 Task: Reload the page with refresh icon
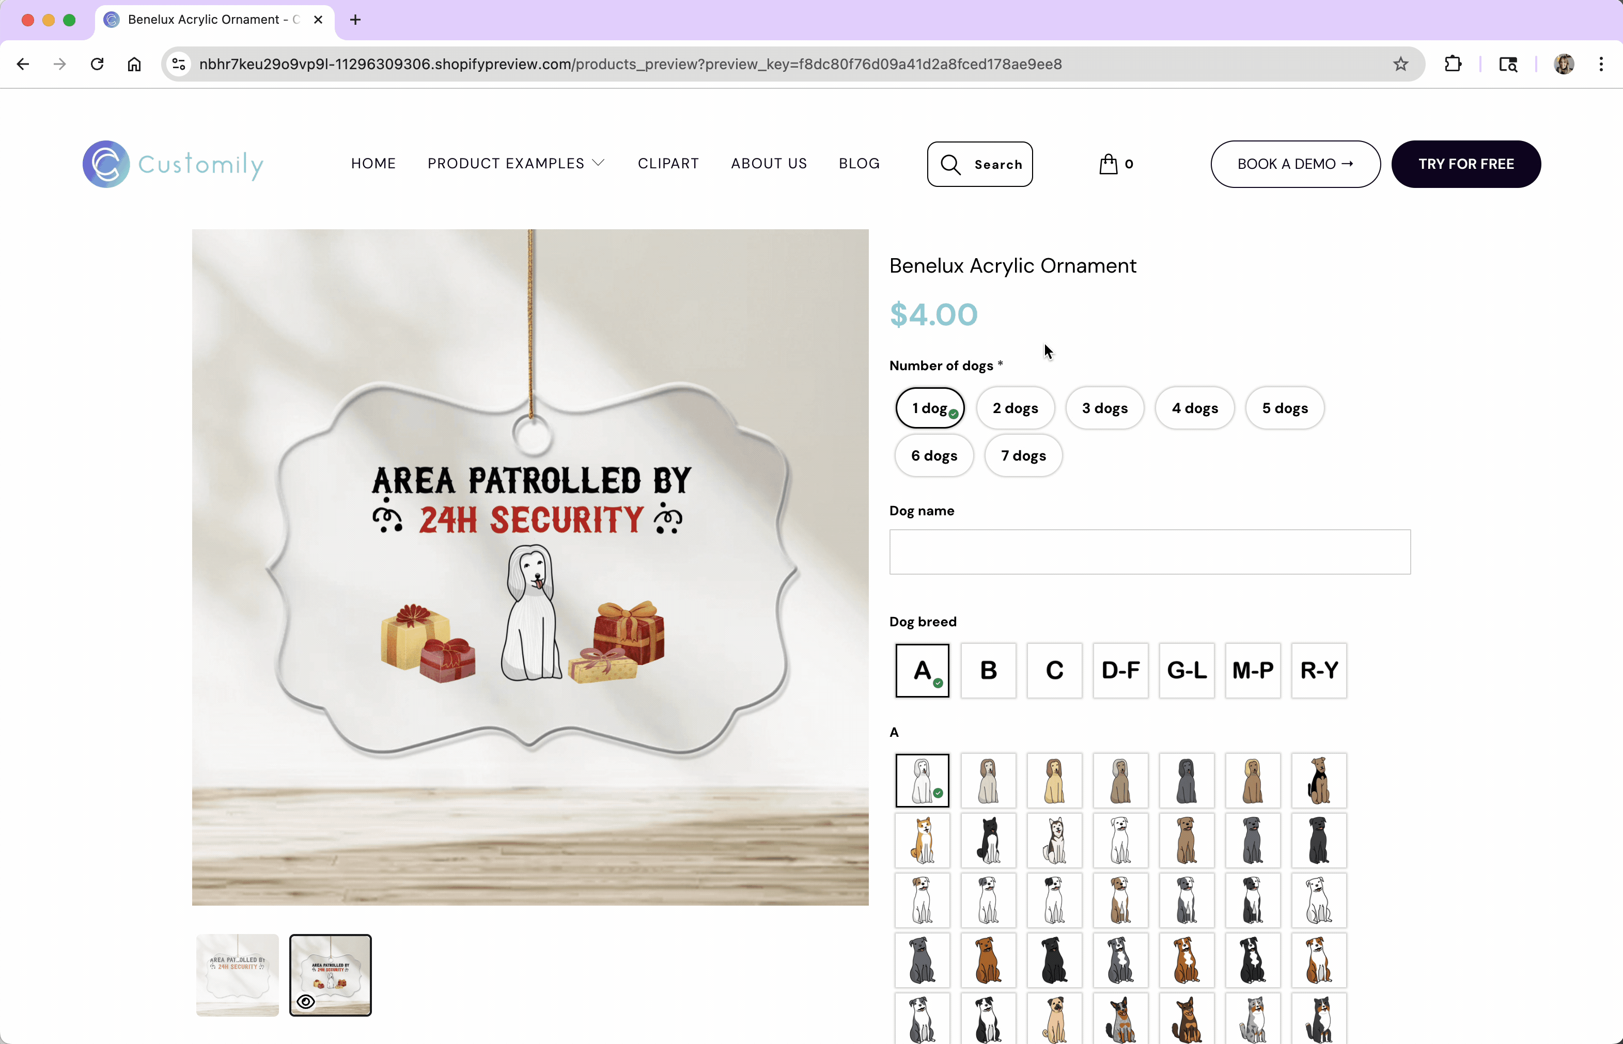[97, 65]
